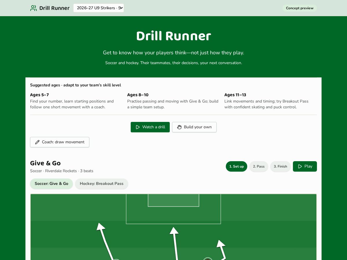Click the Concept preview badge

tap(300, 8)
